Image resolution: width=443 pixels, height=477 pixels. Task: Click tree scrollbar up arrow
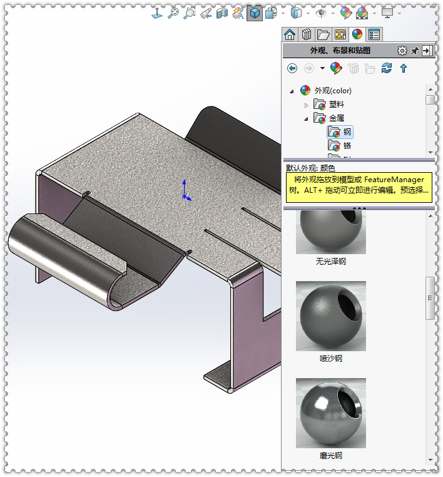430,89
